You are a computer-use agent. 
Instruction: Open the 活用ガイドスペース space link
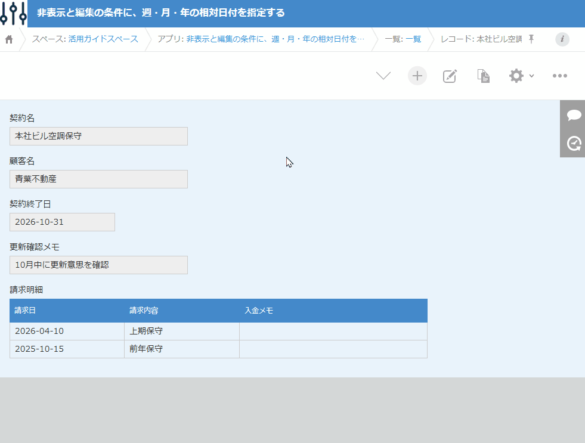point(103,39)
